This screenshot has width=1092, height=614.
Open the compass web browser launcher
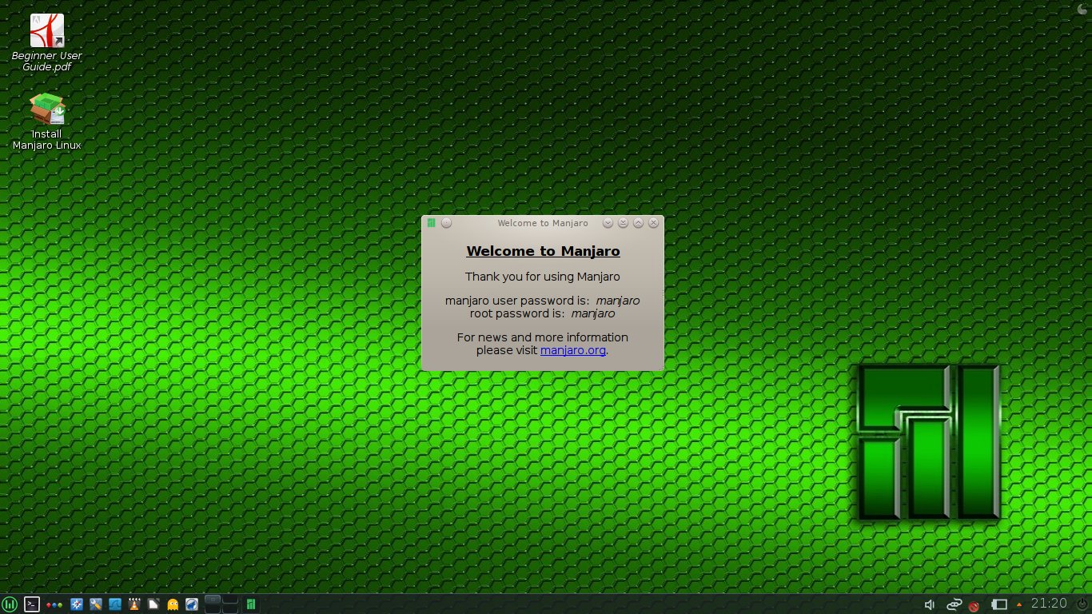click(x=77, y=604)
